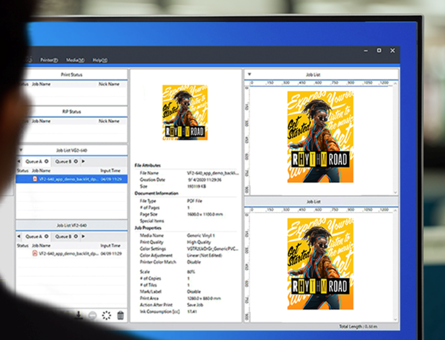This screenshot has width=445, height=340.
Task: Open Queue B settings gear in VF2-640 list
Action: (x=76, y=236)
